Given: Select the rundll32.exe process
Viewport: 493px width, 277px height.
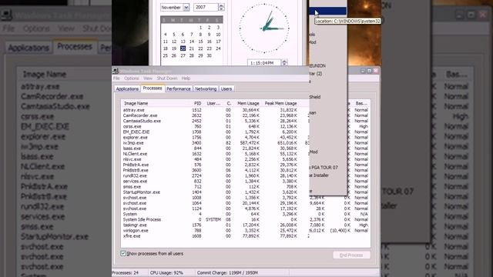Looking at the screenshot, I should coord(245,176).
